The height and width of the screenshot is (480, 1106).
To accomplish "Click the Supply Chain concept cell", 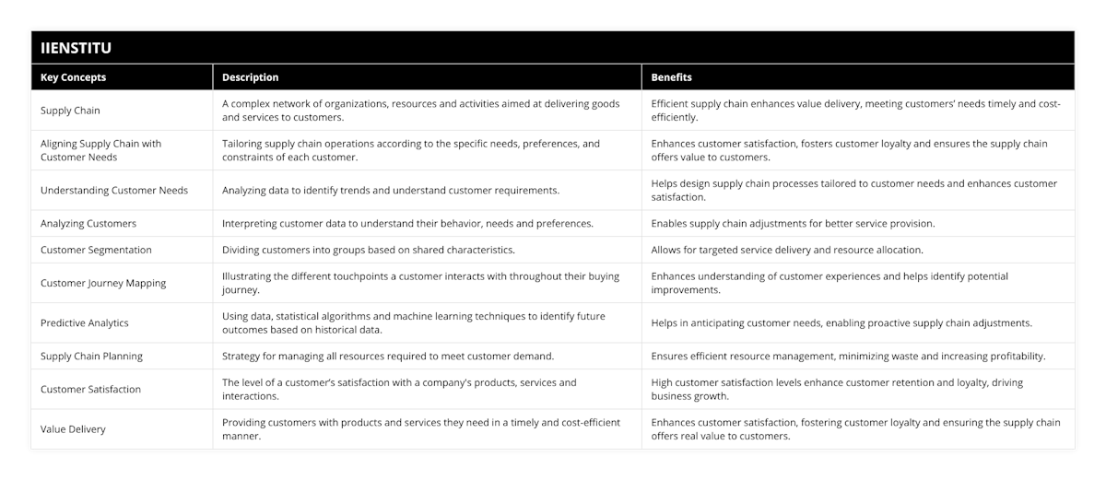I will click(x=71, y=111).
